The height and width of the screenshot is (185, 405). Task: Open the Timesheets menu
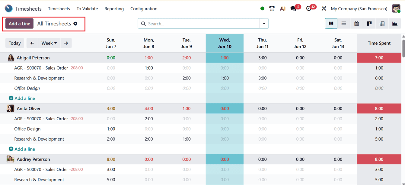pyautogui.click(x=59, y=9)
